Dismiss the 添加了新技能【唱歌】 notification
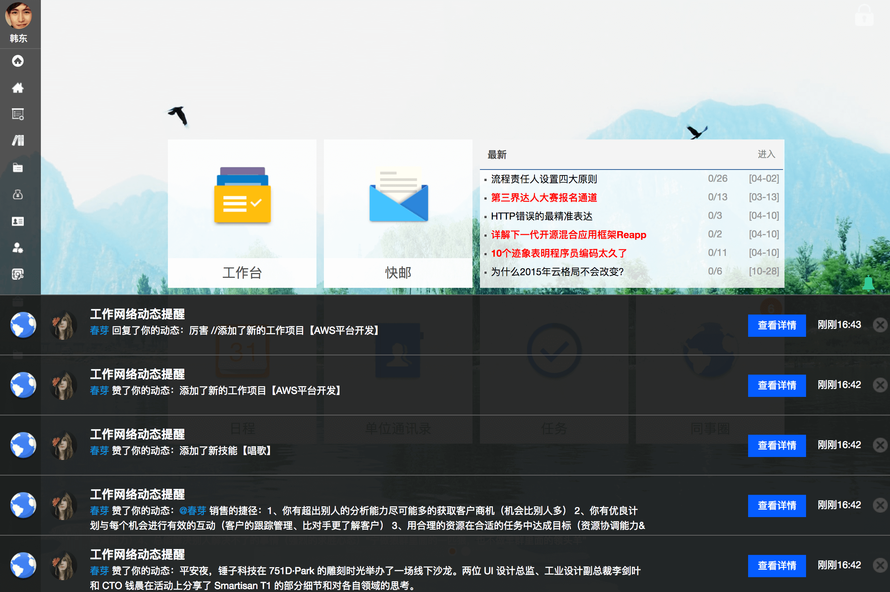The width and height of the screenshot is (890, 592). (880, 445)
